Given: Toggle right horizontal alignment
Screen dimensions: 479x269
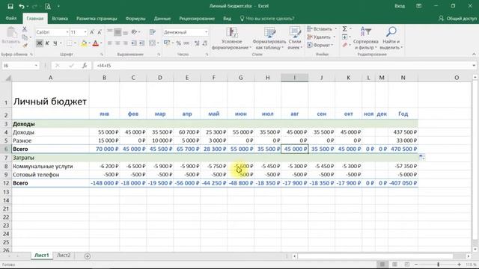Looking at the screenshot, I should pos(125,43).
